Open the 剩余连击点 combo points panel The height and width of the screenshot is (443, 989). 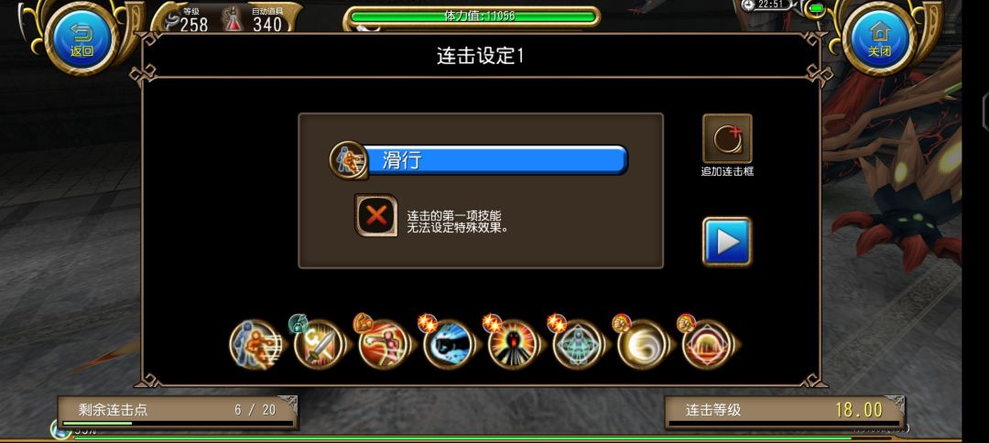pos(178,411)
